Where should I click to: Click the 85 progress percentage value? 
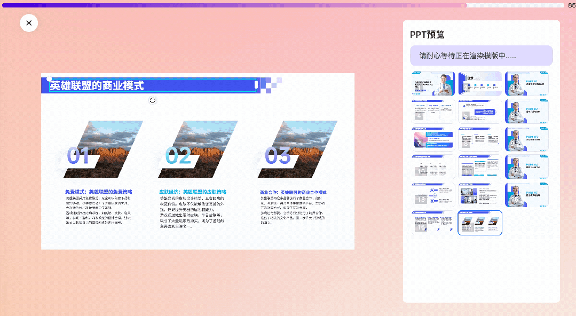[572, 5]
